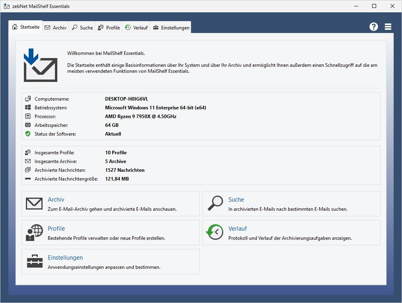Select the Startseite tab
The image size is (402, 303).
click(26, 27)
